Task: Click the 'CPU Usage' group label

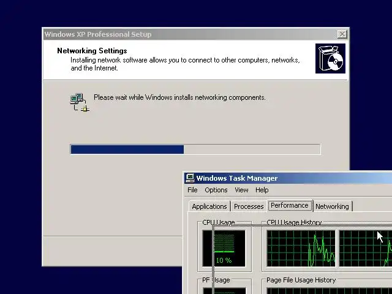Action: (x=219, y=222)
